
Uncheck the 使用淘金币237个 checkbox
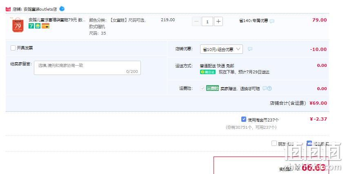[244, 119]
